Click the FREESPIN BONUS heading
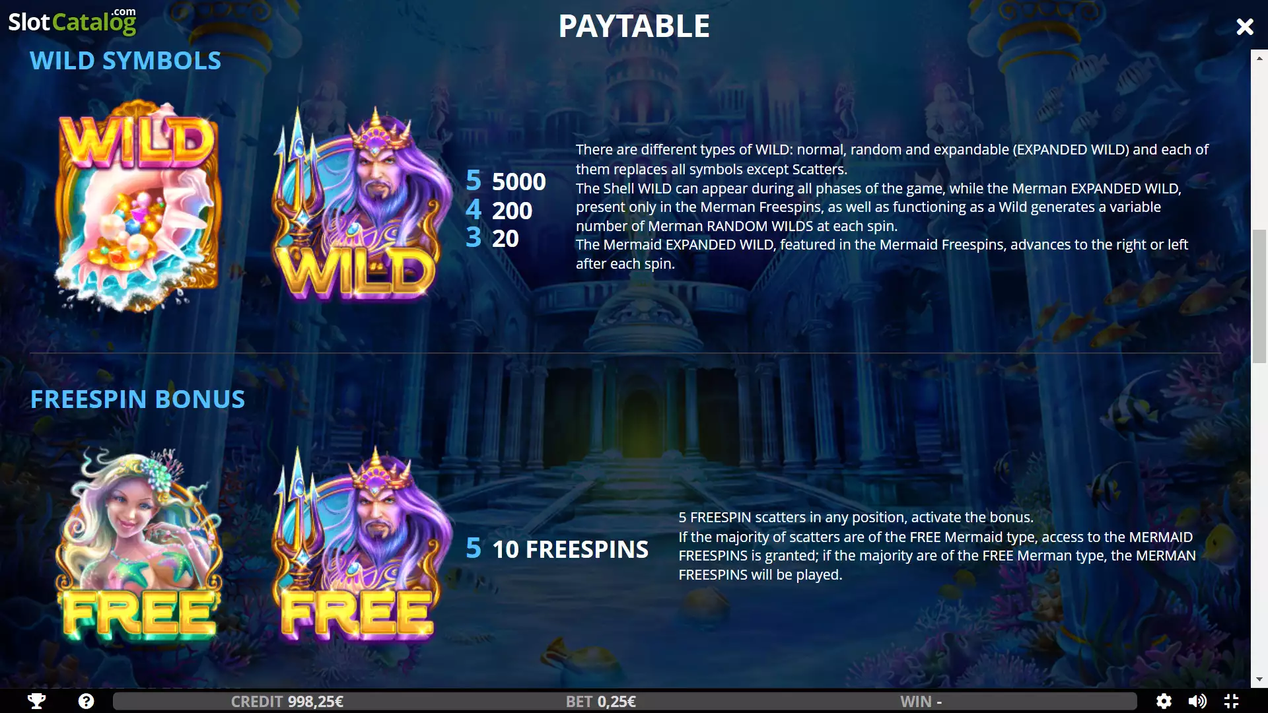This screenshot has width=1268, height=713. (x=137, y=399)
